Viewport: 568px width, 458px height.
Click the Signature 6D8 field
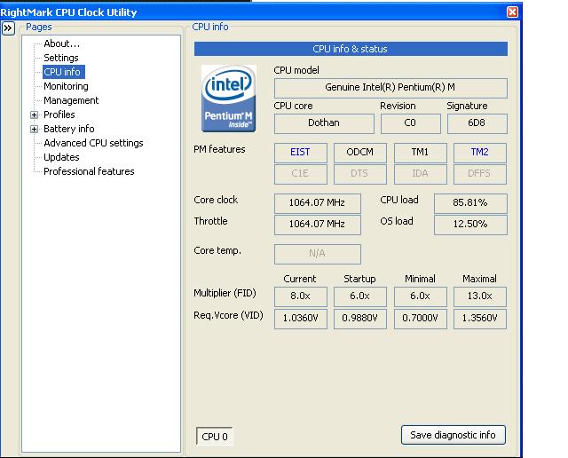(x=477, y=123)
